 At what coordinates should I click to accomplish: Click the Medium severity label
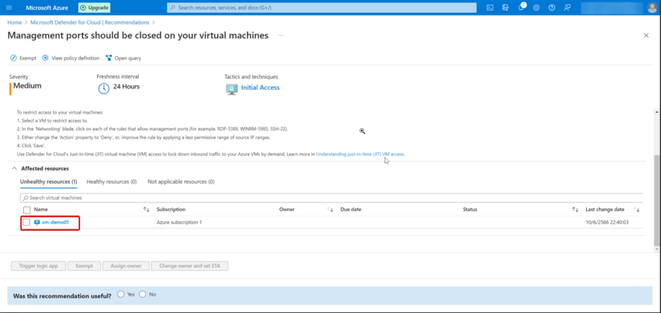pos(27,86)
